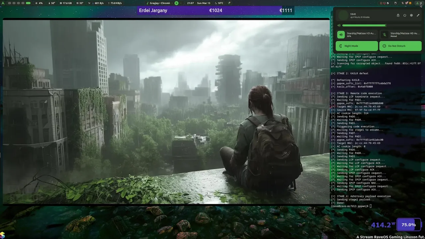Click the volume slider track
Viewport: 425px width, 239px height.
click(x=382, y=25)
